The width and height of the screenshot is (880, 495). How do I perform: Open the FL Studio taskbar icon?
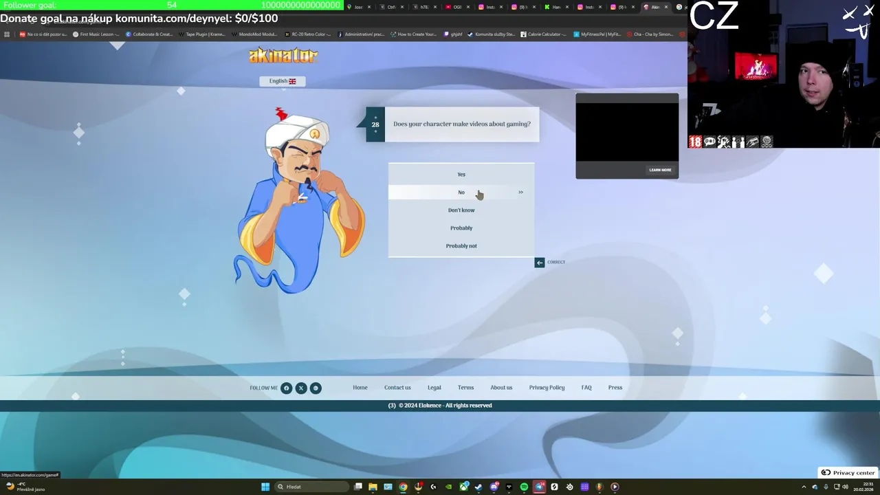599,487
